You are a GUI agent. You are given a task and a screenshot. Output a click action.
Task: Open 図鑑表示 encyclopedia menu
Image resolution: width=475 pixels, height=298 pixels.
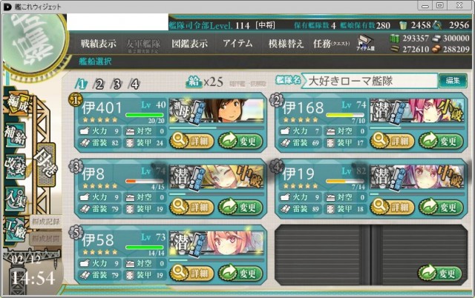tap(190, 44)
